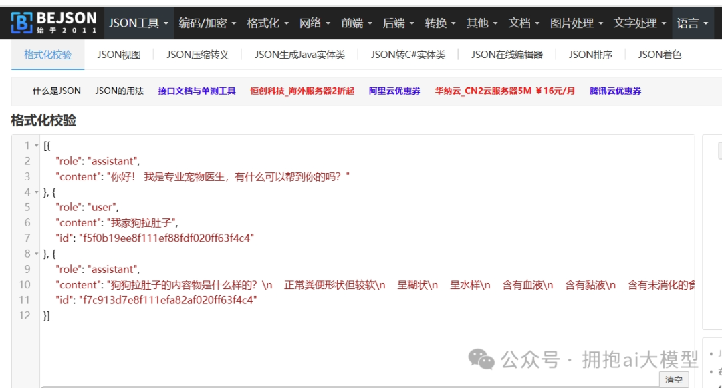Select the JSON压缩转义 tab
The height and width of the screenshot is (388, 722).
[x=198, y=55]
